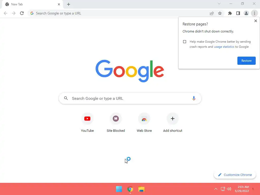The image size is (260, 195).
Task: Share this page via the share icon
Action: 212,13
